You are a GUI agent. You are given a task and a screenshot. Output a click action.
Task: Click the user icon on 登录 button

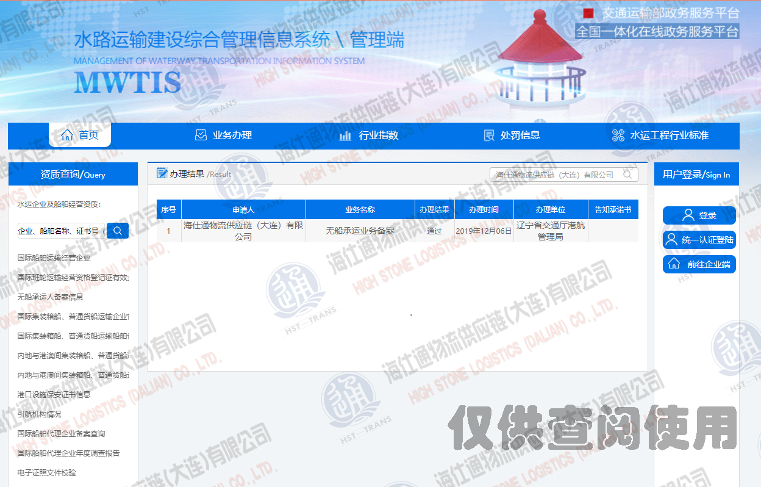tap(688, 215)
